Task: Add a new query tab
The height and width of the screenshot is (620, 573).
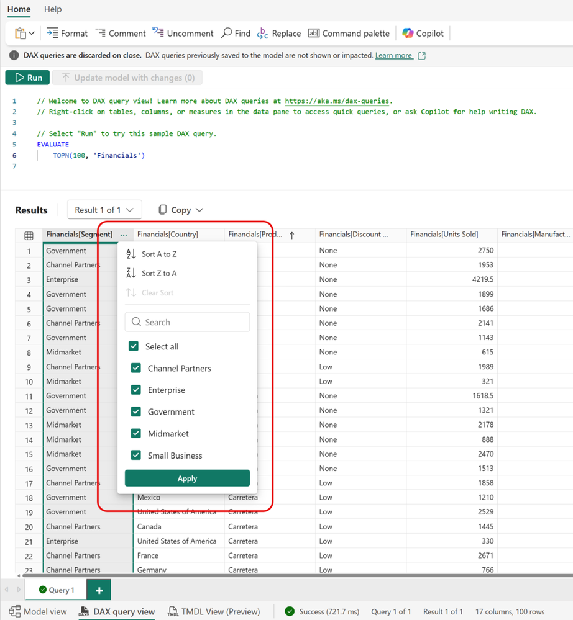Action: coord(99,590)
